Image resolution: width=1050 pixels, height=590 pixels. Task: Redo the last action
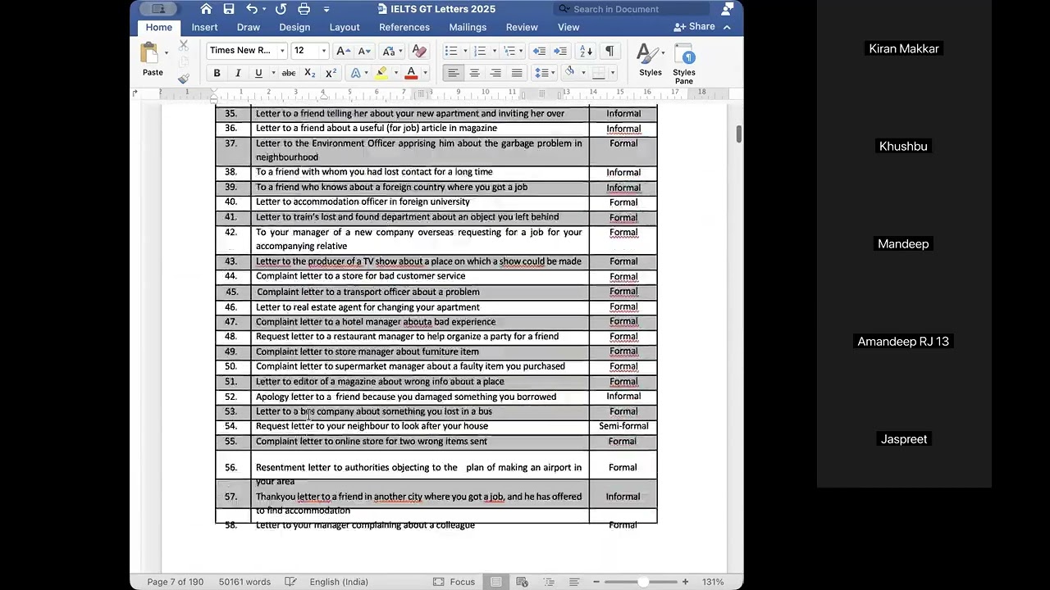(281, 9)
